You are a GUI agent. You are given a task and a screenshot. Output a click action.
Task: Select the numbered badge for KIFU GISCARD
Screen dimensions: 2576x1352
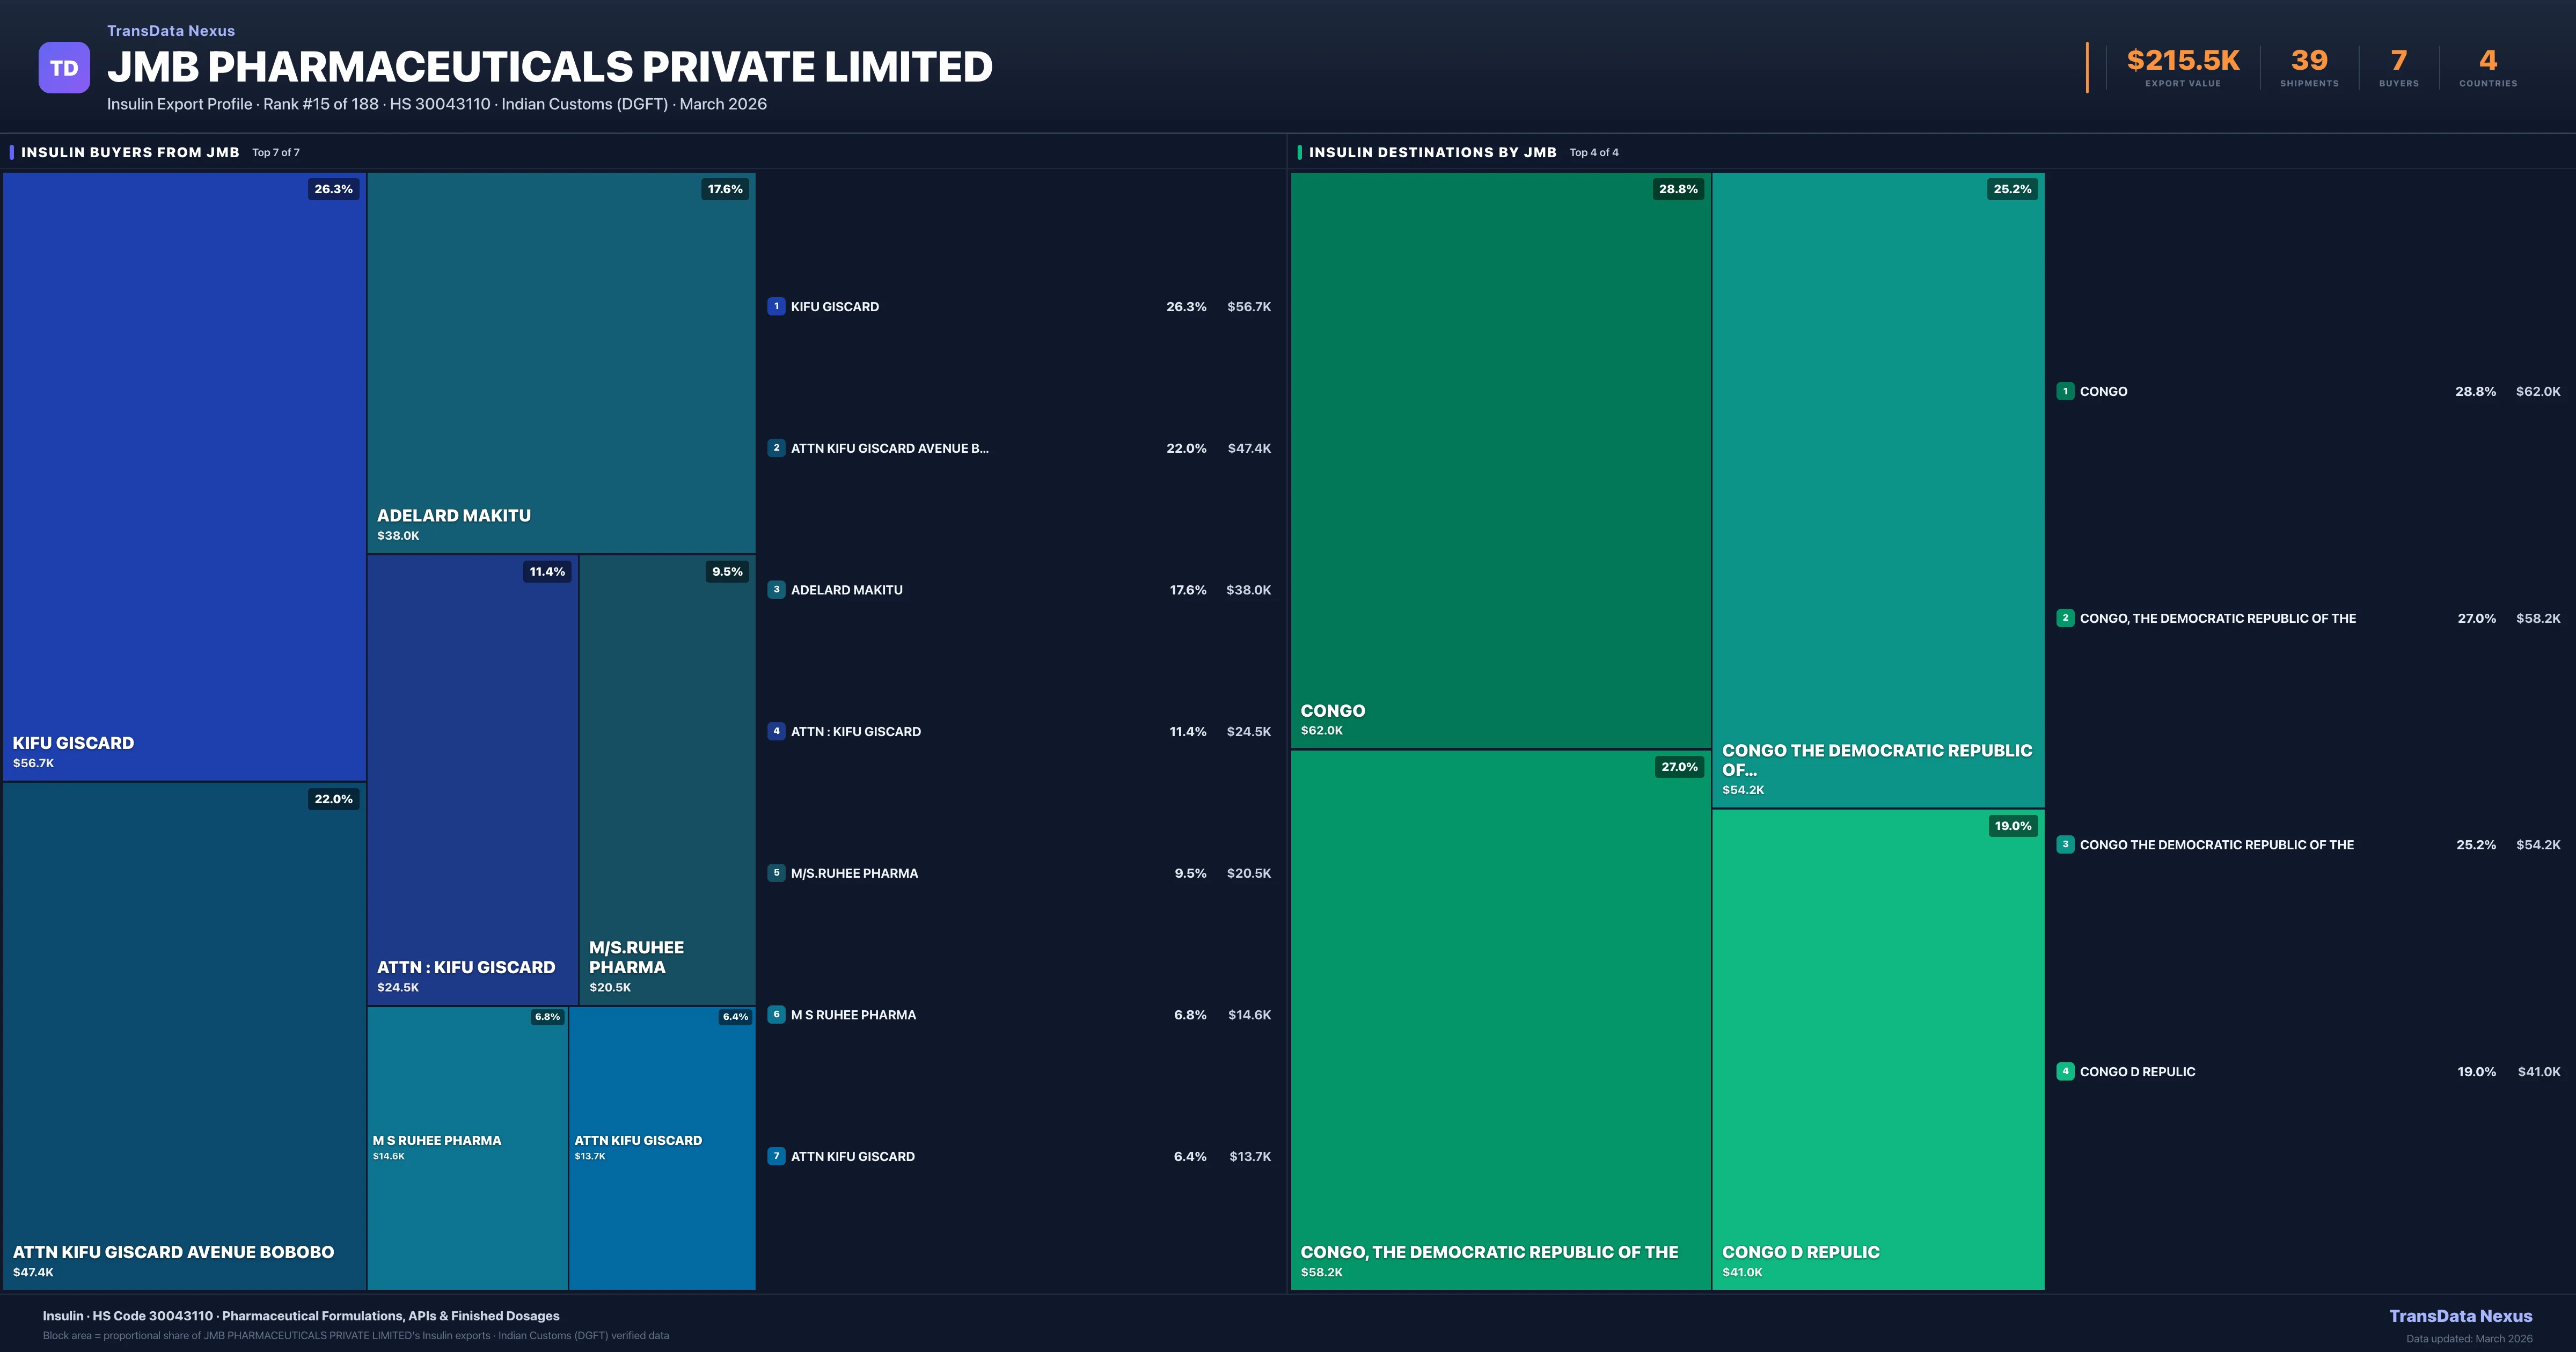click(776, 306)
